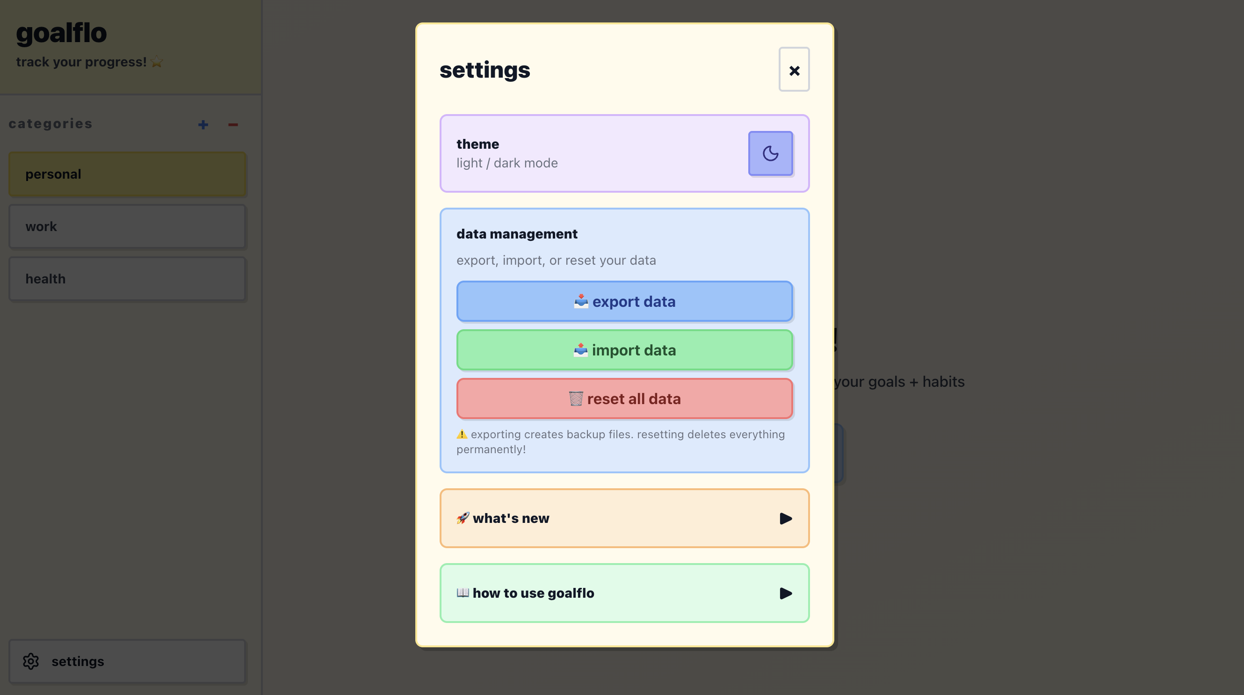
Task: Click the minus icon to remove a category
Action: [x=233, y=124]
